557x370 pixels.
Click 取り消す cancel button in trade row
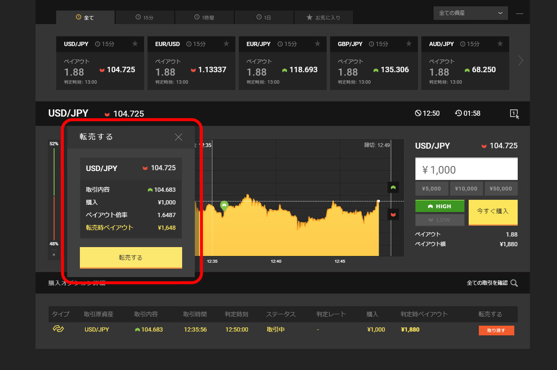pyautogui.click(x=497, y=330)
